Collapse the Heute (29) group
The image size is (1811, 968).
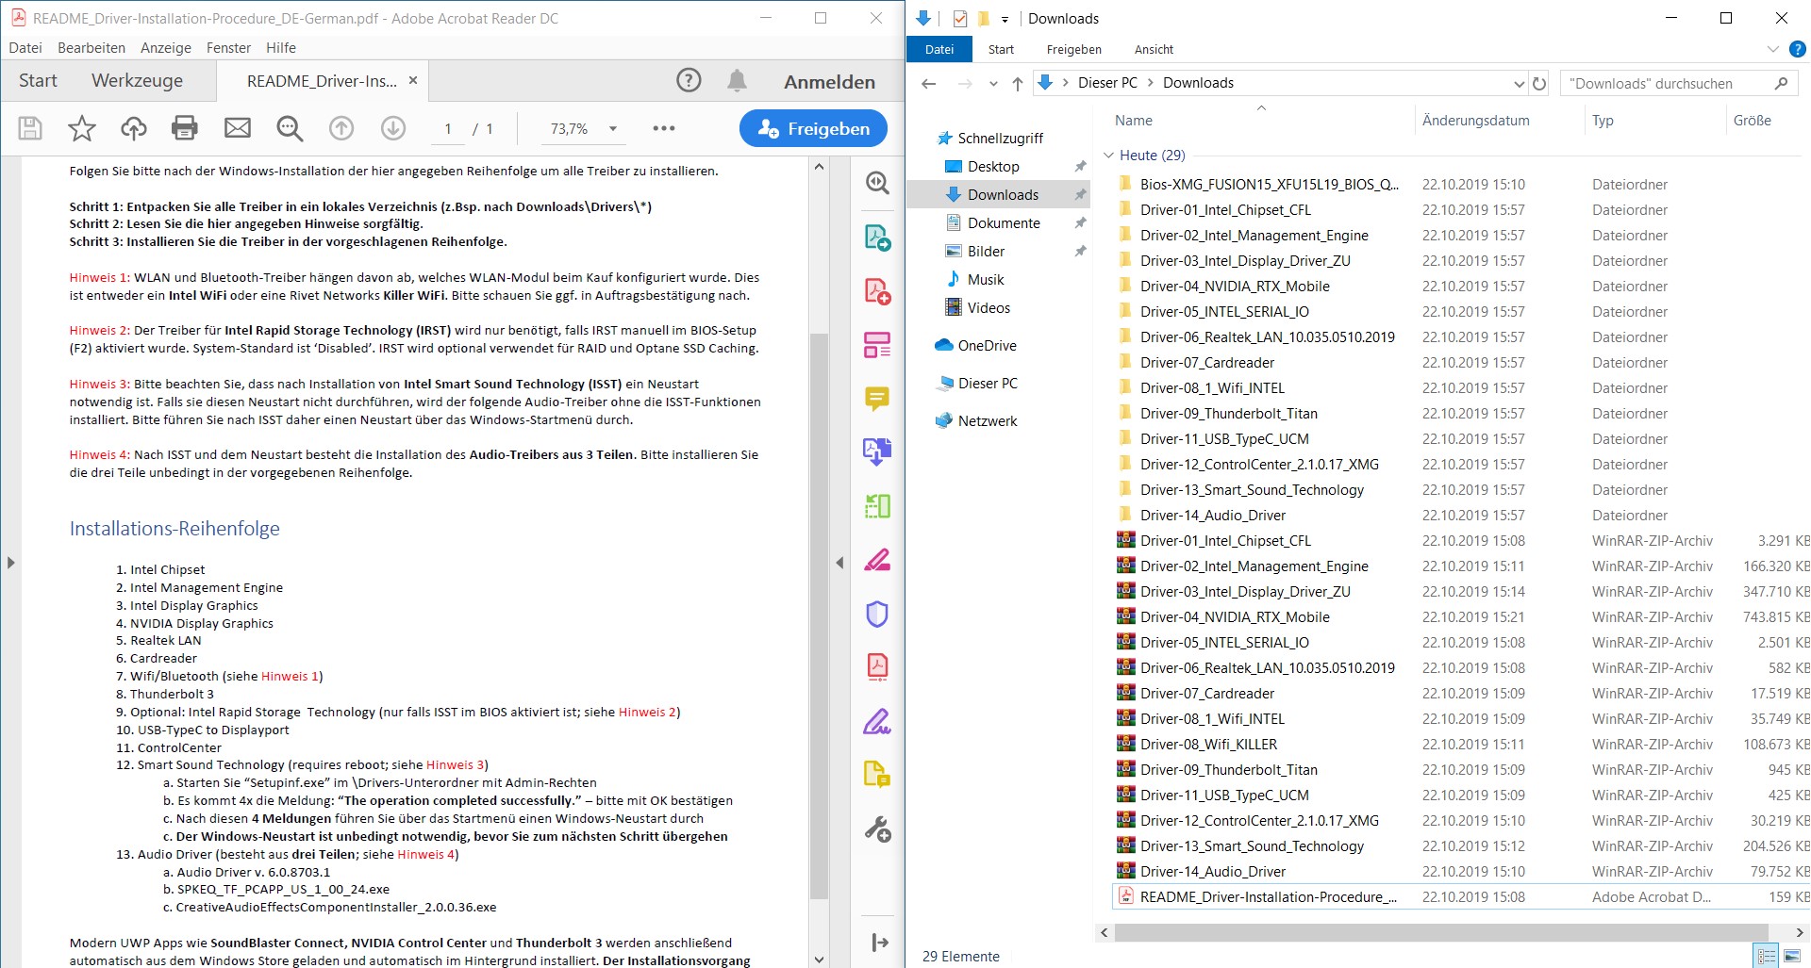[1109, 156]
